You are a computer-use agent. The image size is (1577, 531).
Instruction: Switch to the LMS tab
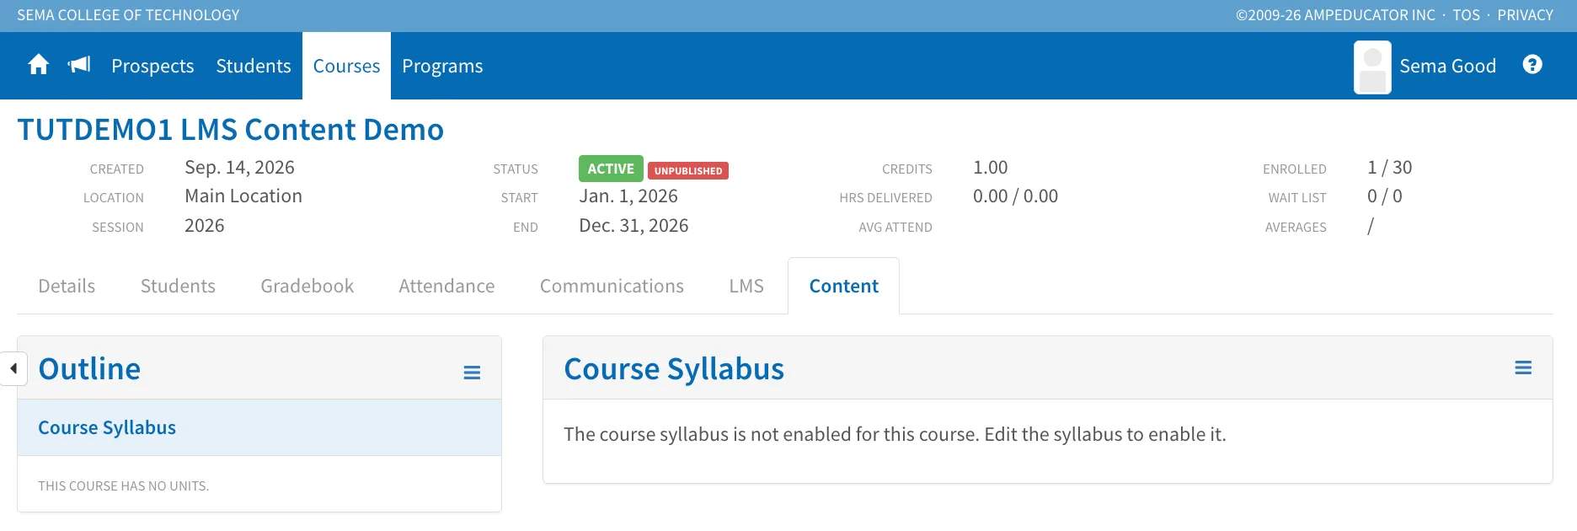click(x=746, y=287)
